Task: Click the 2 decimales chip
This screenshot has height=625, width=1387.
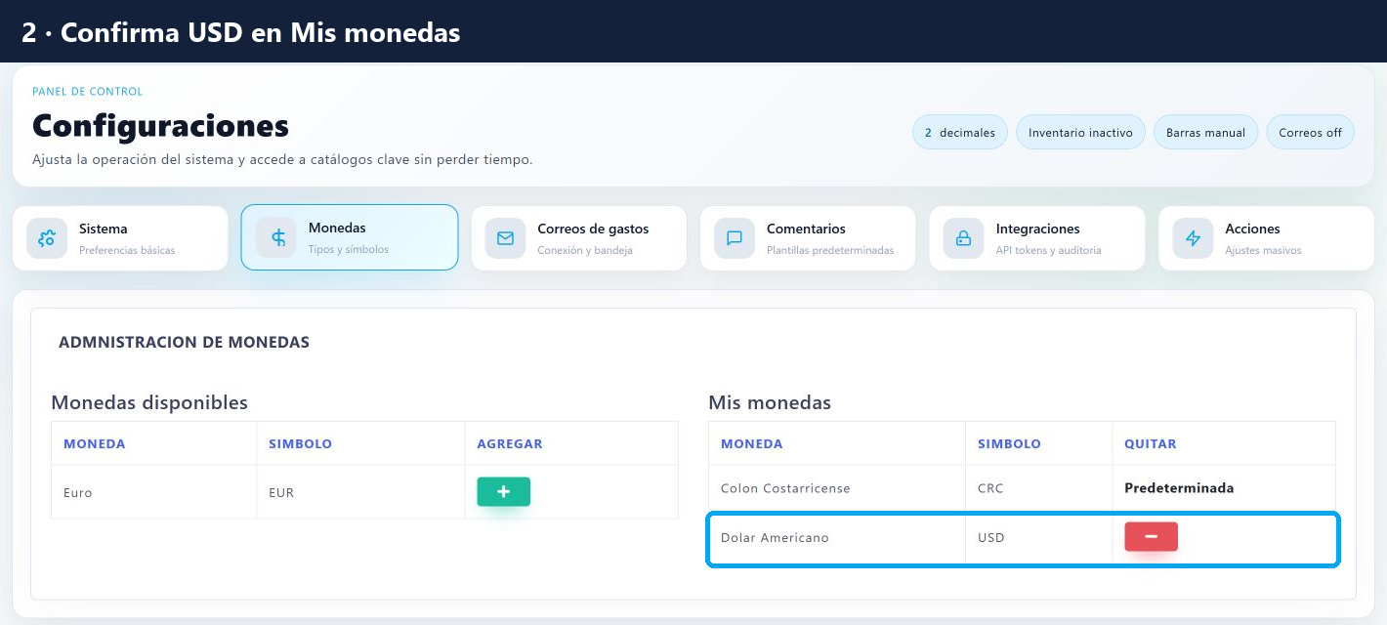Action: [960, 133]
